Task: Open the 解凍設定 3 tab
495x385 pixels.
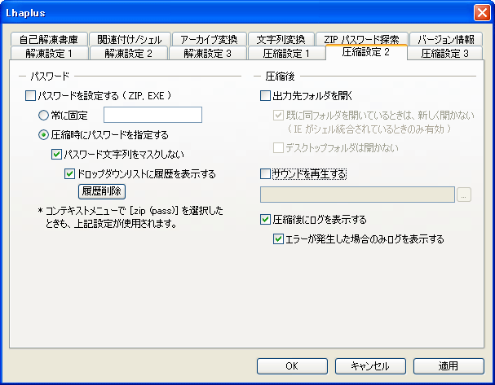Action: [x=208, y=53]
